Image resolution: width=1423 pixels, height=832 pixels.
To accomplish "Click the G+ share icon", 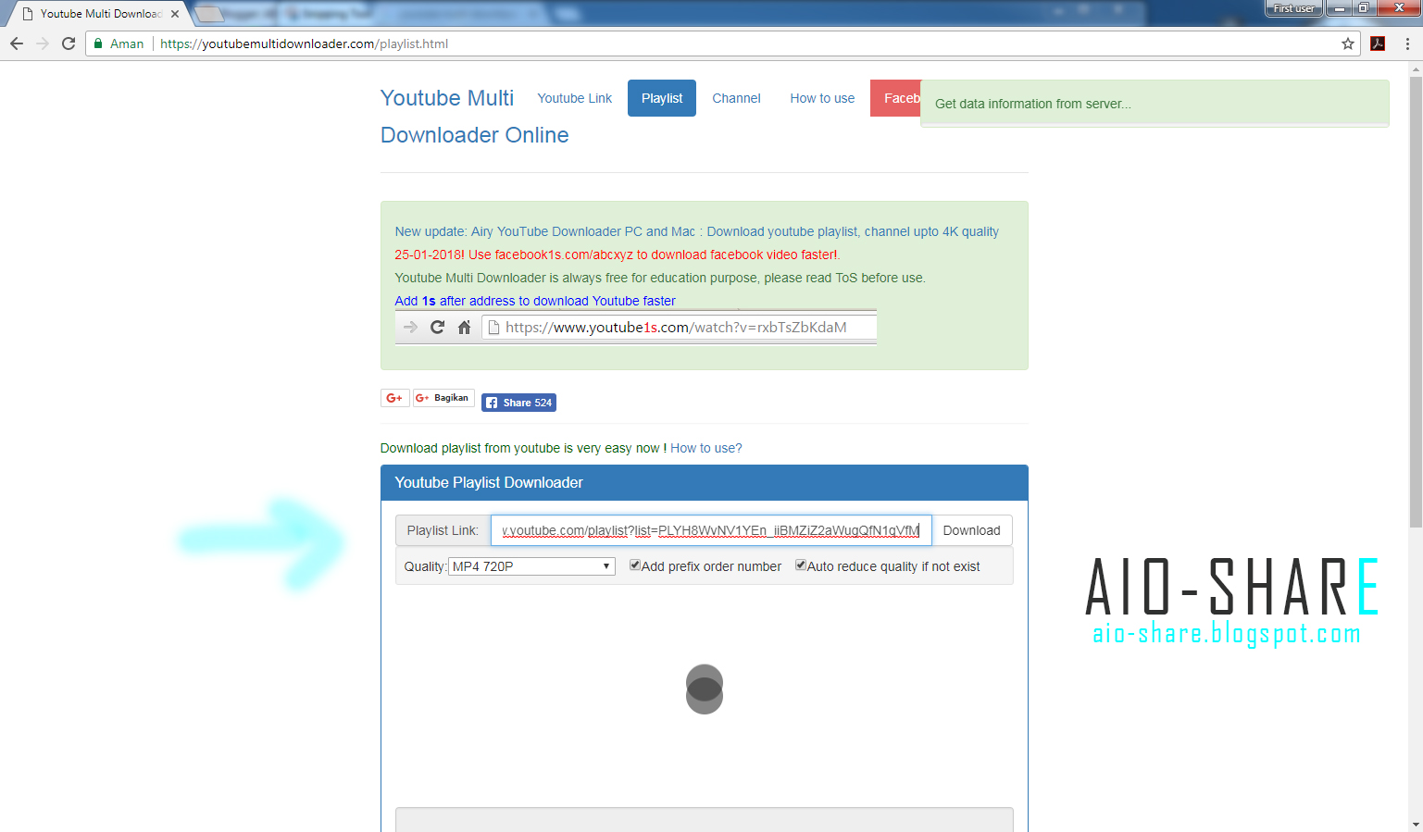I will point(394,397).
